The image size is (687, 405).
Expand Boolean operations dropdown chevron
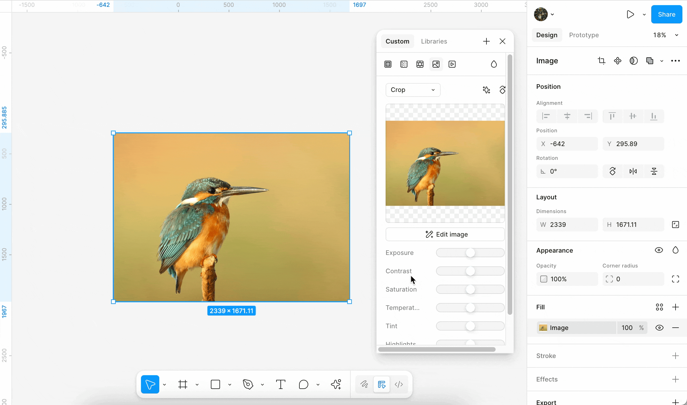(x=662, y=61)
